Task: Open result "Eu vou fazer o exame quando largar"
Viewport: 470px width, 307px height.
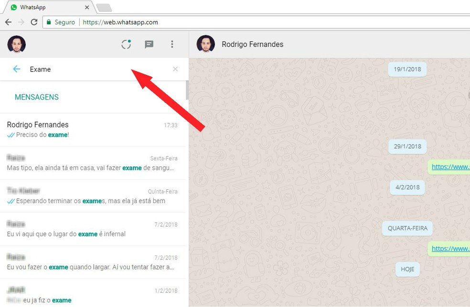Action: tap(93, 262)
